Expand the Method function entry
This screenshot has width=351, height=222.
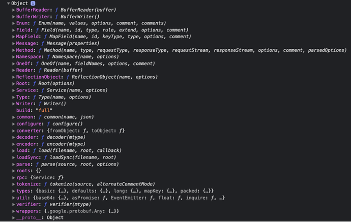(13, 50)
